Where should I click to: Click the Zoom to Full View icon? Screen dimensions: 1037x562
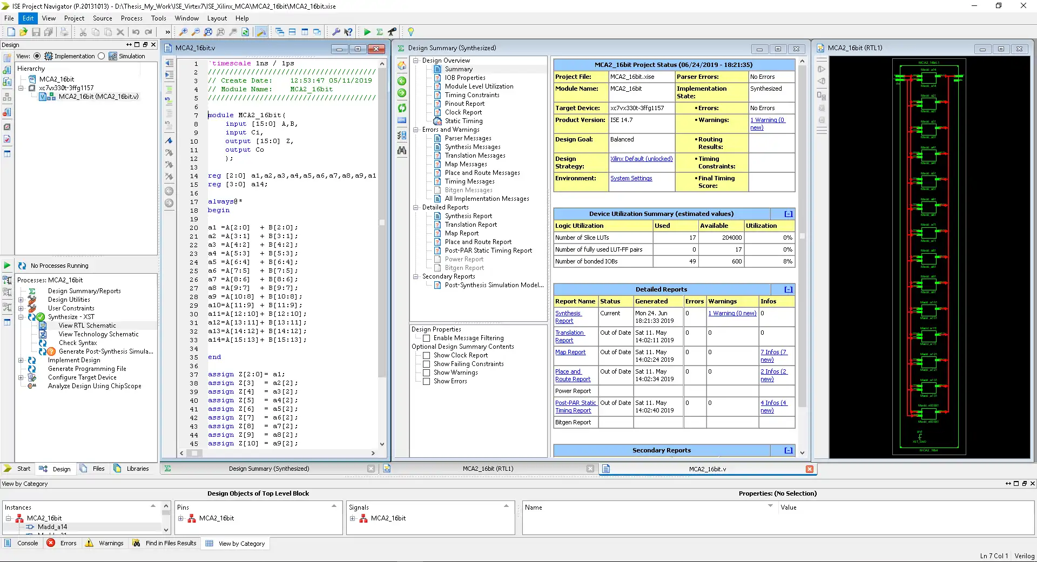208,32
